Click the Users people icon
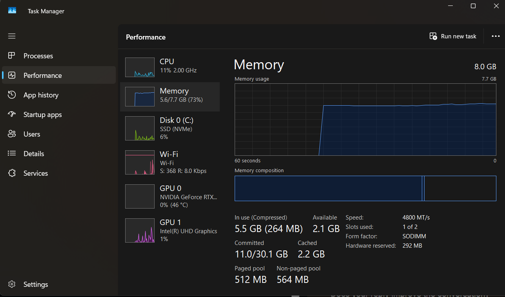 [x=12, y=134]
